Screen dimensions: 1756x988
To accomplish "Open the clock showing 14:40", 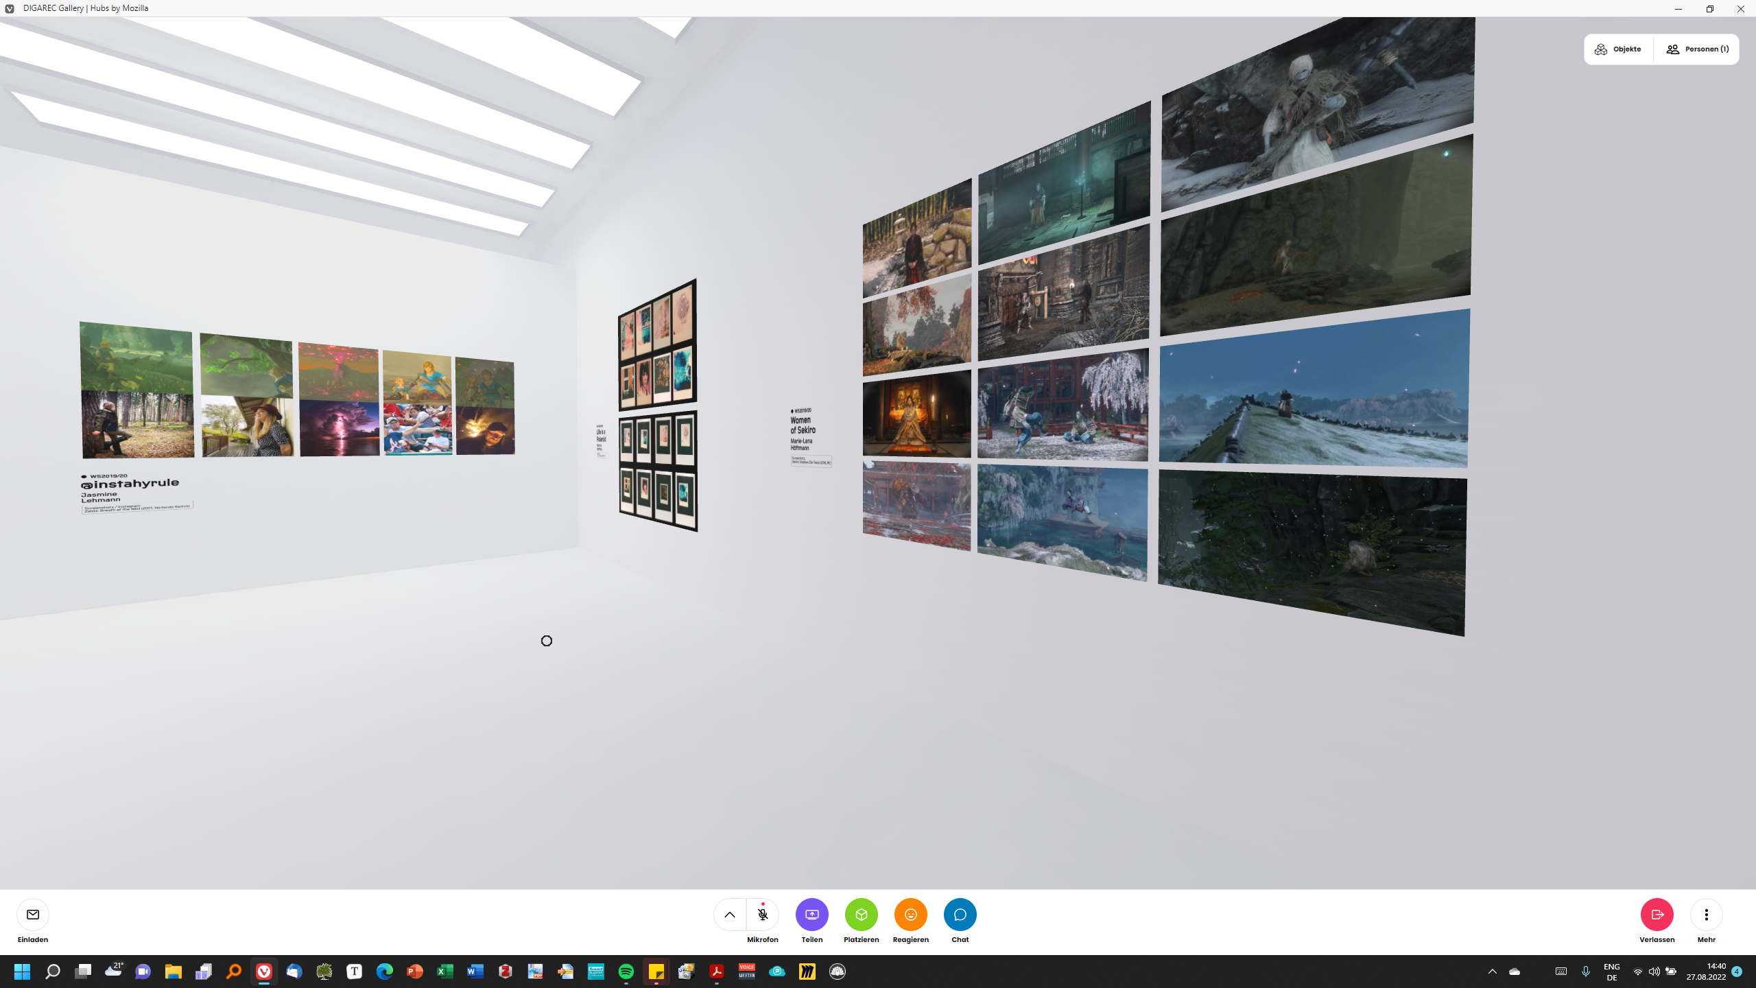I will coord(1707,972).
